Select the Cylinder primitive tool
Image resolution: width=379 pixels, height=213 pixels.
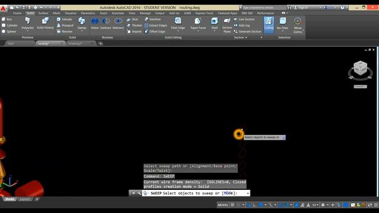click(x=9, y=25)
